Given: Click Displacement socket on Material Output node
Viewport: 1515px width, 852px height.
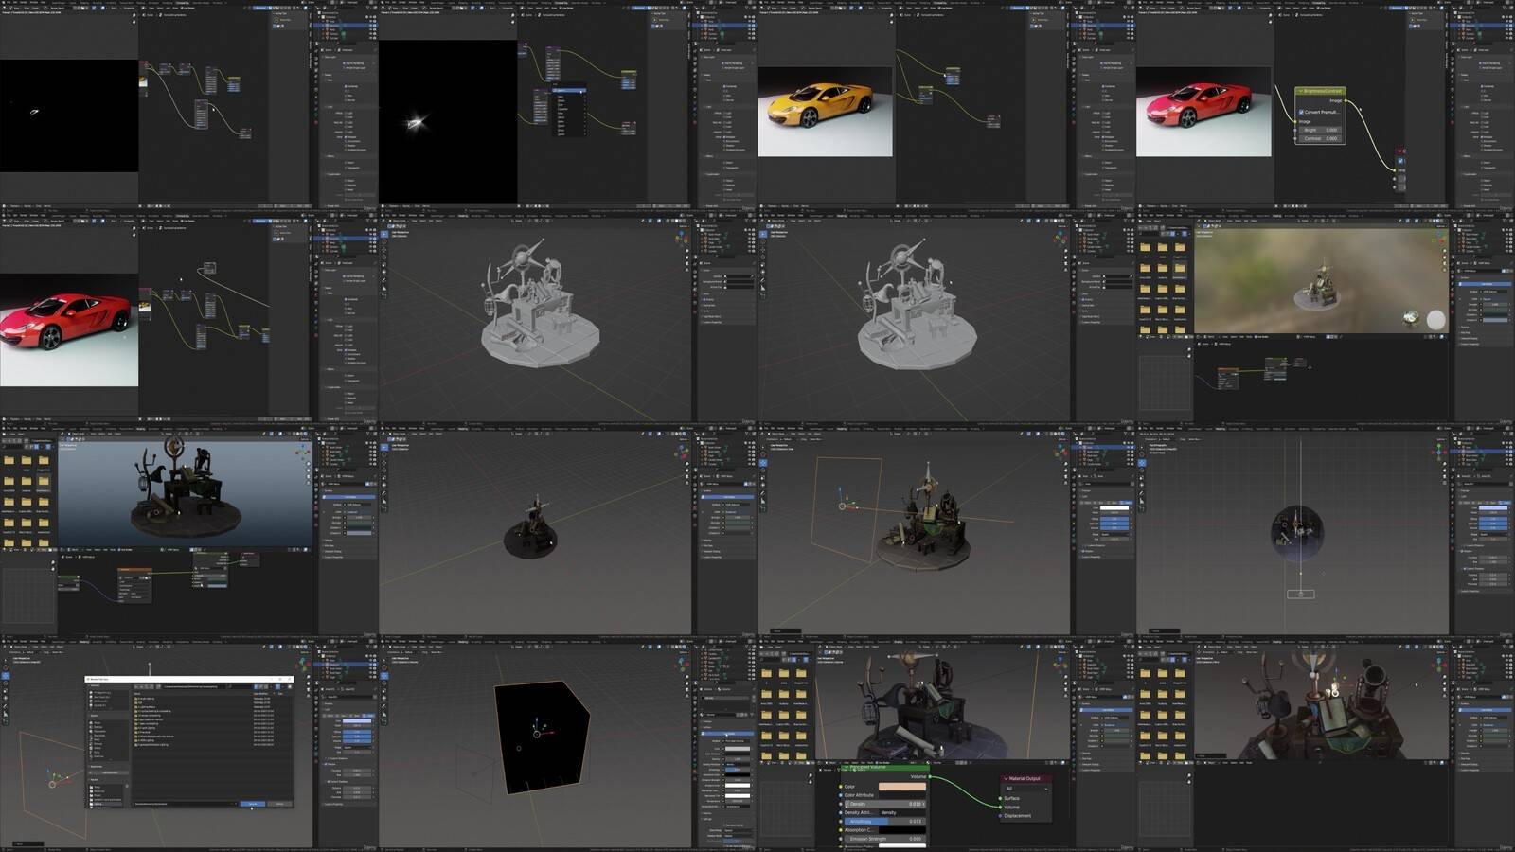Looking at the screenshot, I should [x=1000, y=816].
